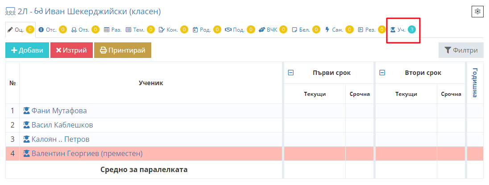Open Фани Мутафова student link
This screenshot has width=489, height=185.
[59, 111]
